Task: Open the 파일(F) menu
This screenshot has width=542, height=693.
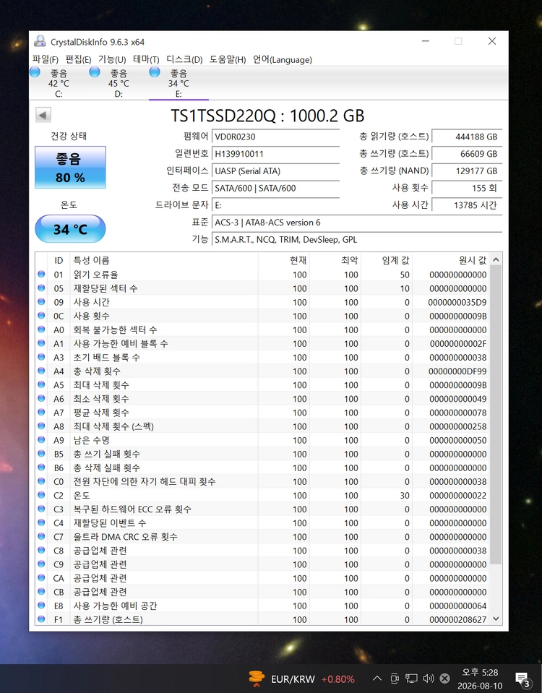Action: point(46,60)
